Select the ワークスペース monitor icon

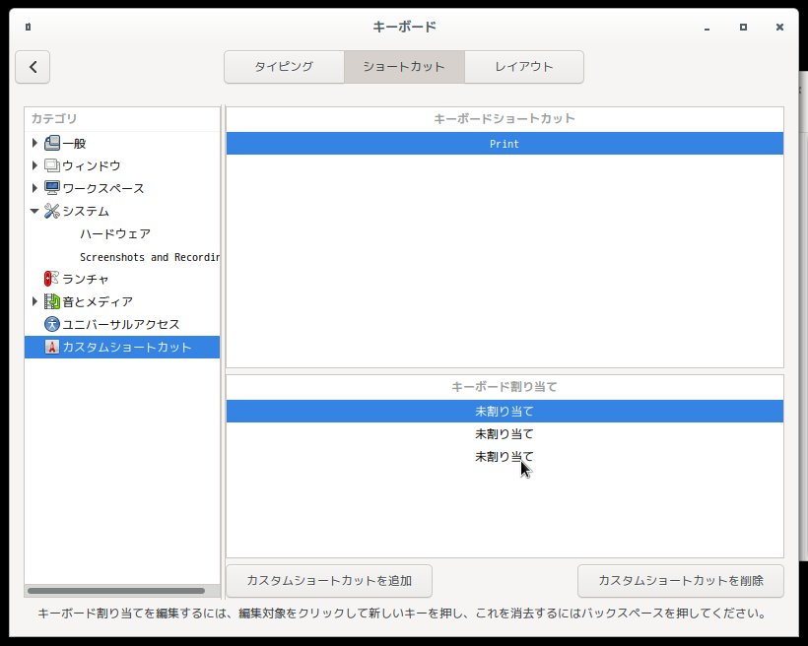54,188
